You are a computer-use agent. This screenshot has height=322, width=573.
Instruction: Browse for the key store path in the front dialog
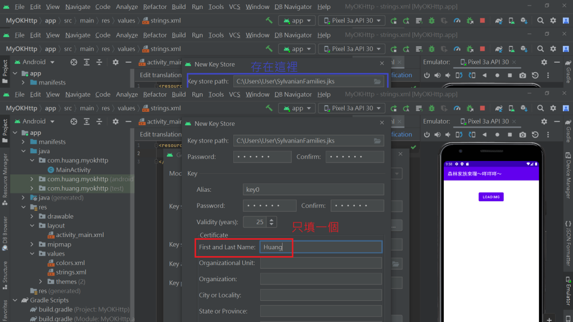click(x=377, y=140)
